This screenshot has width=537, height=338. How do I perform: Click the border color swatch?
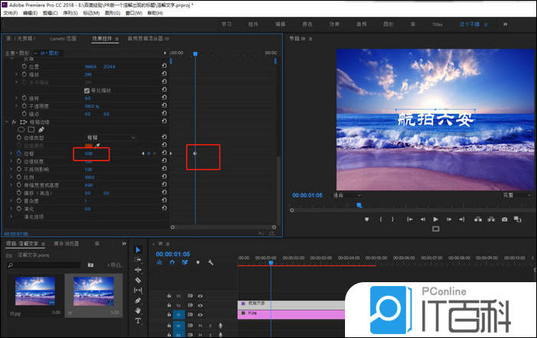tap(88, 145)
